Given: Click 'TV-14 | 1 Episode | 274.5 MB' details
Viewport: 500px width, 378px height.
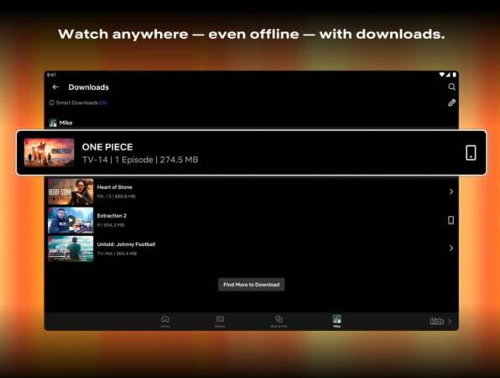Looking at the screenshot, I should click(140, 160).
